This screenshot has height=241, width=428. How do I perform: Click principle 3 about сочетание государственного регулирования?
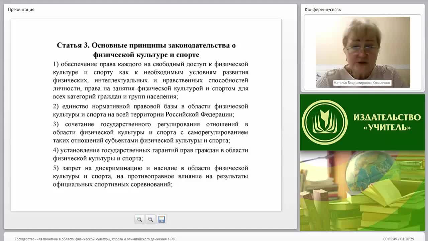[150, 132]
